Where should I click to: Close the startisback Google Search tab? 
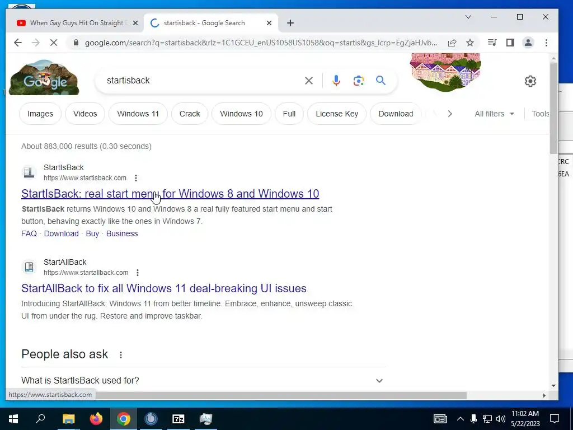coord(269,23)
